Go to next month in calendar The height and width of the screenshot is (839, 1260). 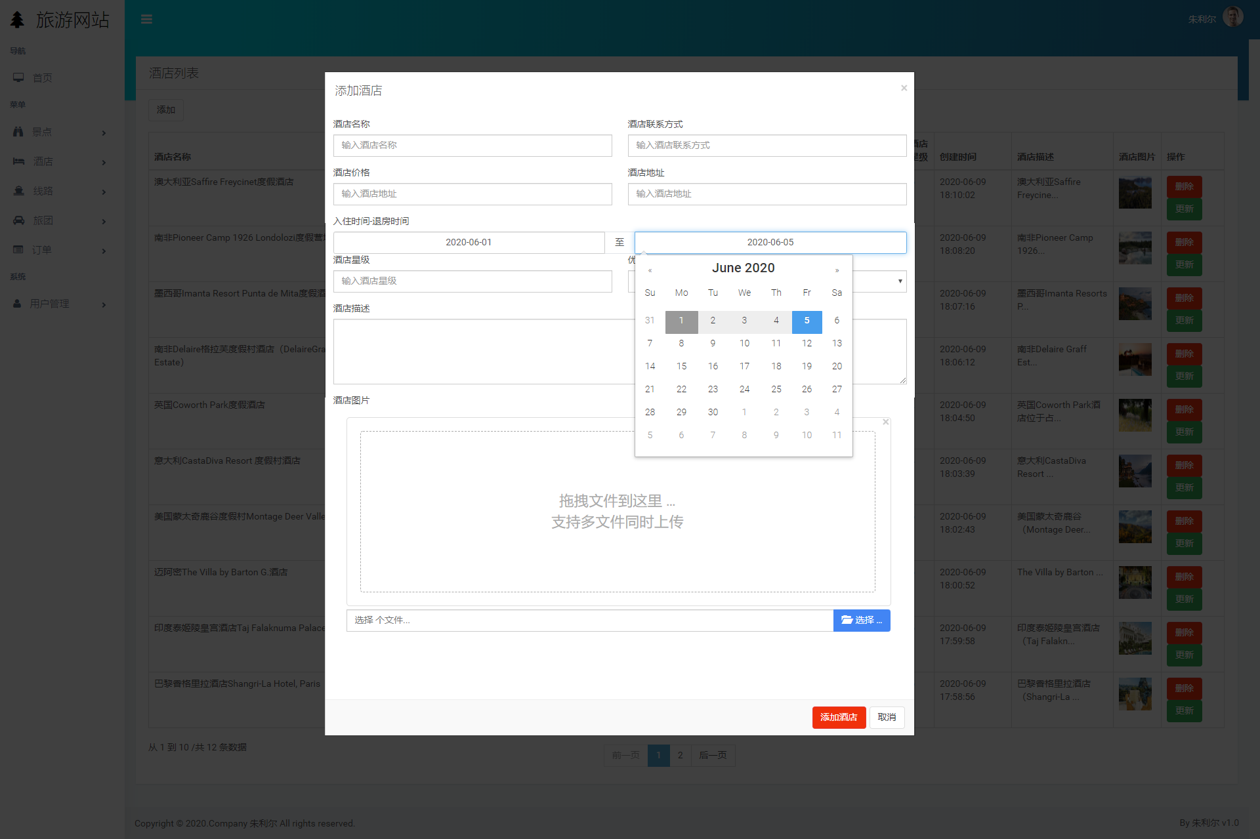click(x=837, y=270)
